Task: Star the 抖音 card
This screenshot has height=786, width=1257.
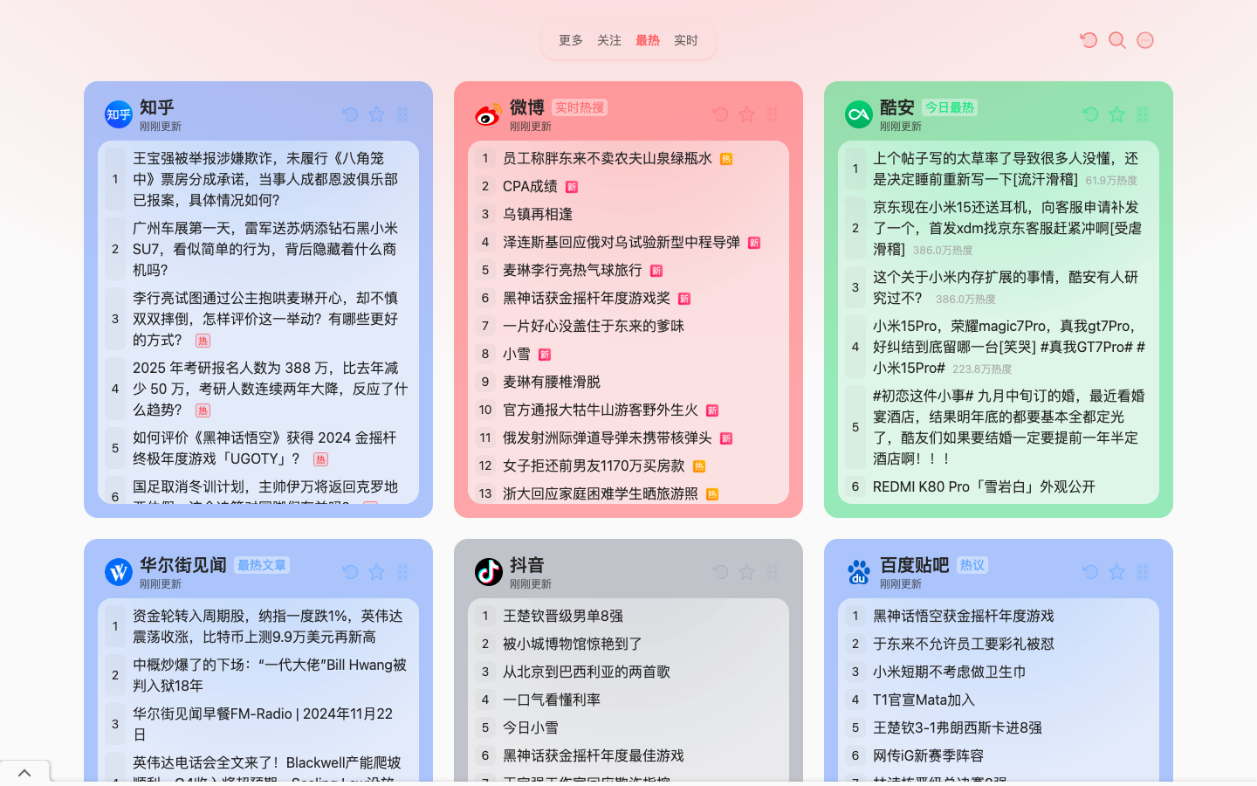Action: pos(746,572)
